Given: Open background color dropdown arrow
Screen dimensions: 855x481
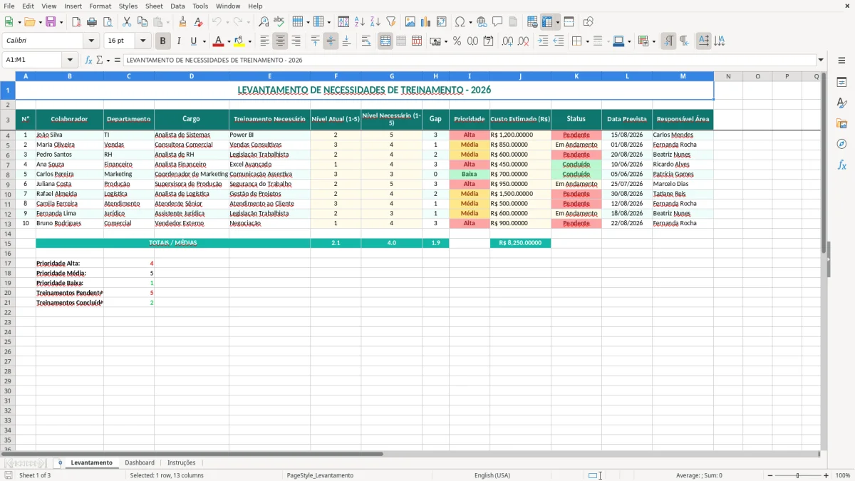Looking at the screenshot, I should tap(249, 41).
